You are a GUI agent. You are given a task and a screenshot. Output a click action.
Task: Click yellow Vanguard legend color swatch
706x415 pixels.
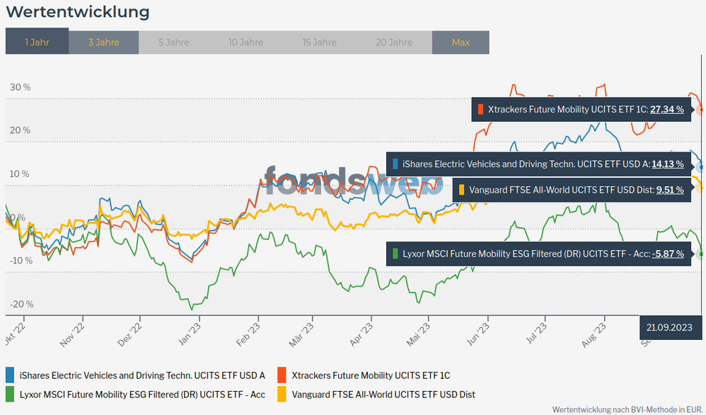click(282, 394)
